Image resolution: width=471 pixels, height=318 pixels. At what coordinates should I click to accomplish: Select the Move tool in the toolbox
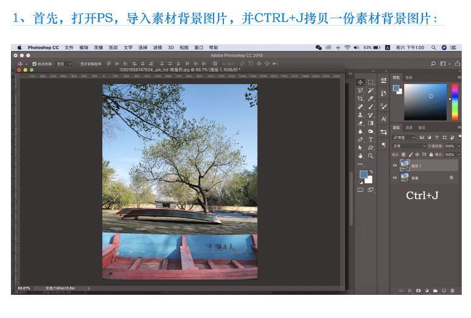[x=360, y=82]
